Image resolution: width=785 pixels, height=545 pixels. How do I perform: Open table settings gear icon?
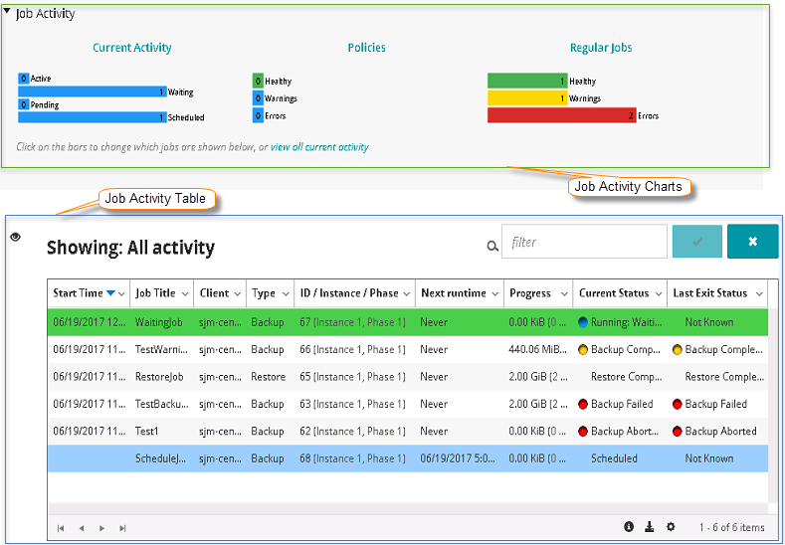671,526
